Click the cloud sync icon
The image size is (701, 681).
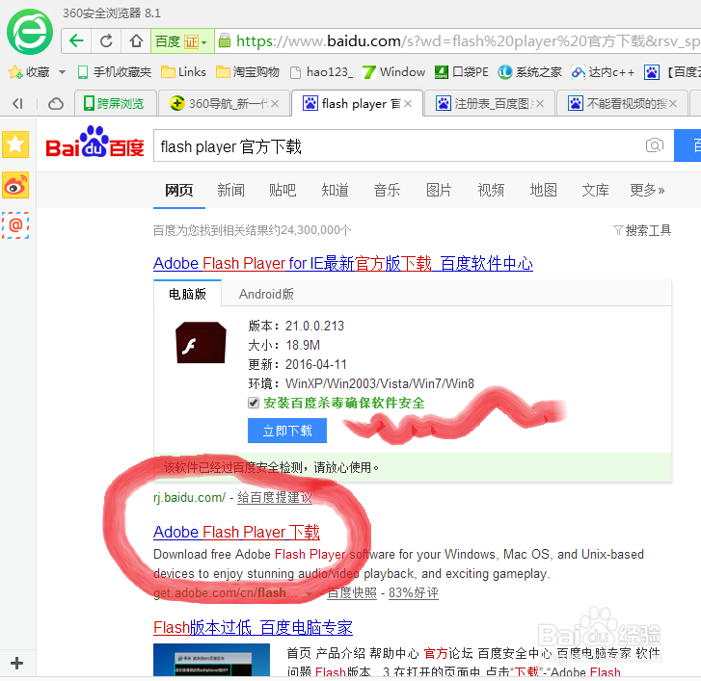[x=55, y=104]
